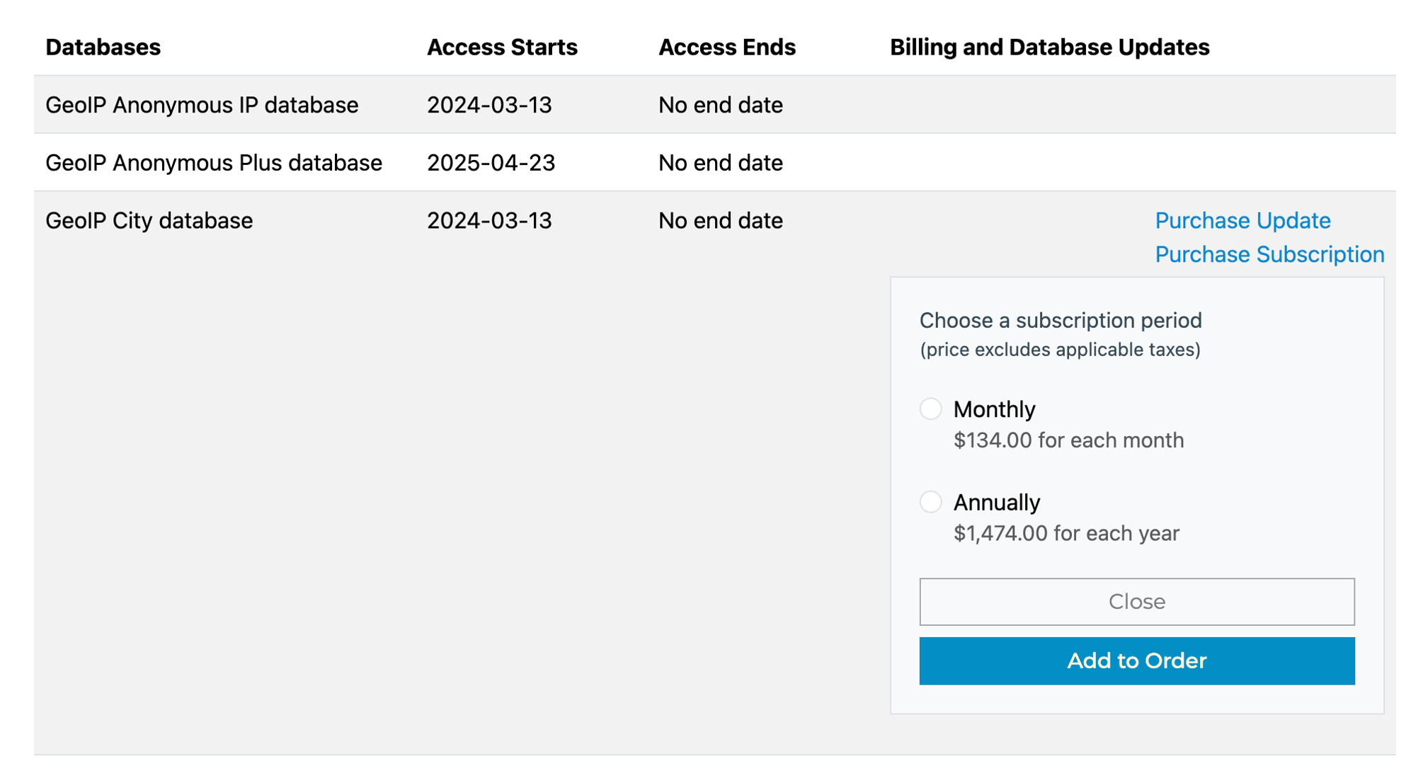Click the Access Ends column header
The width and height of the screenshot is (1423, 771).
[x=727, y=47]
